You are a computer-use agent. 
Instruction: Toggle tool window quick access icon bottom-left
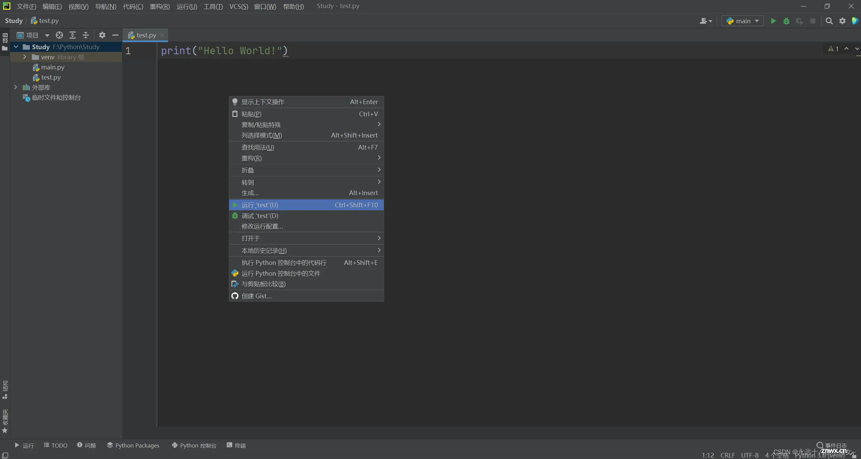click(5, 455)
